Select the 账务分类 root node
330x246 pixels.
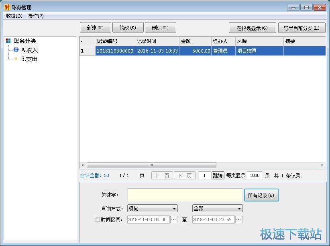point(25,41)
